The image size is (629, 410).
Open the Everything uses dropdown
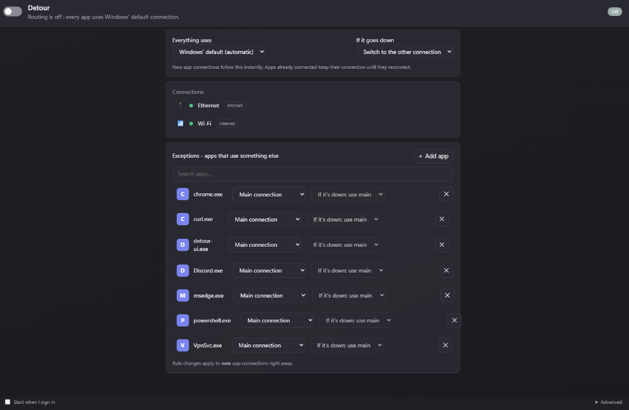pyautogui.click(x=219, y=52)
